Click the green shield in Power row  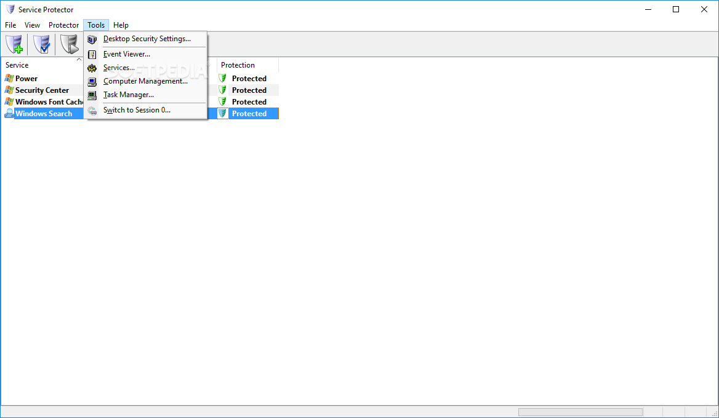pos(222,78)
